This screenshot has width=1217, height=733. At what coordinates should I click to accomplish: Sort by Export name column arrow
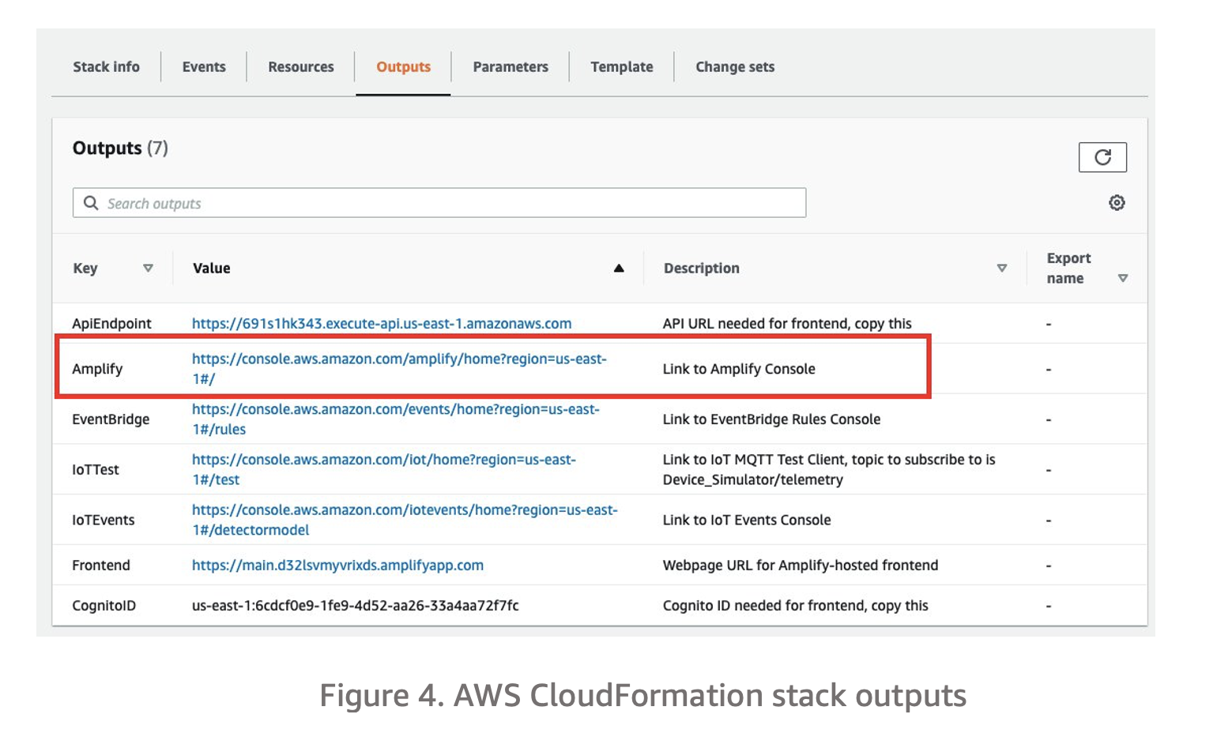pyautogui.click(x=1122, y=278)
